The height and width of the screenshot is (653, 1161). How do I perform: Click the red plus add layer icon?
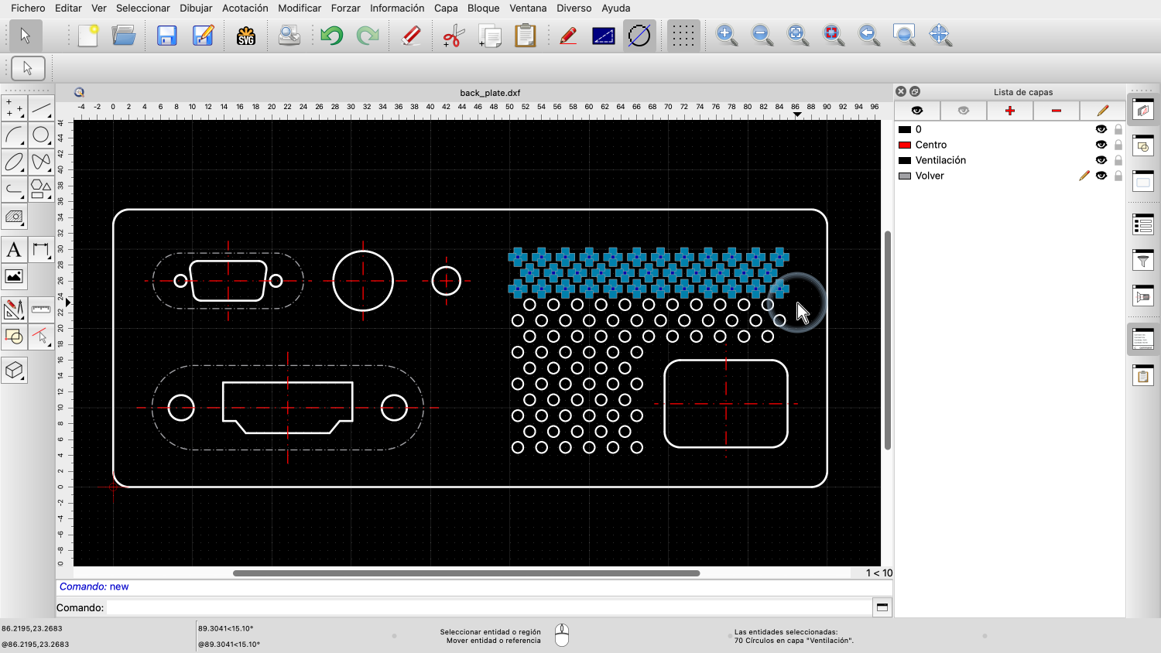coord(1009,111)
